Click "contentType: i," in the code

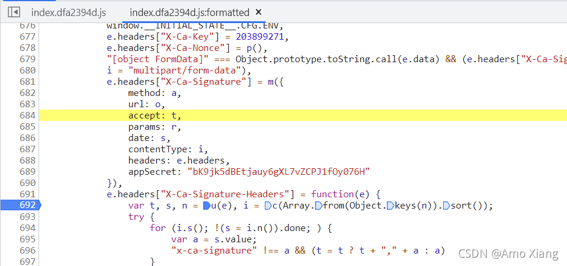coord(168,149)
